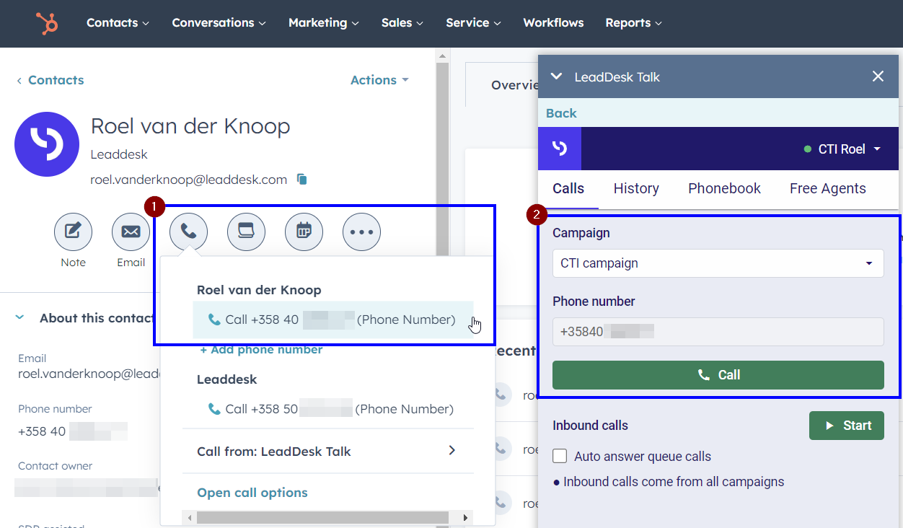The image size is (903, 528).
Task: Open the Contacts menu in top bar
Action: [118, 23]
